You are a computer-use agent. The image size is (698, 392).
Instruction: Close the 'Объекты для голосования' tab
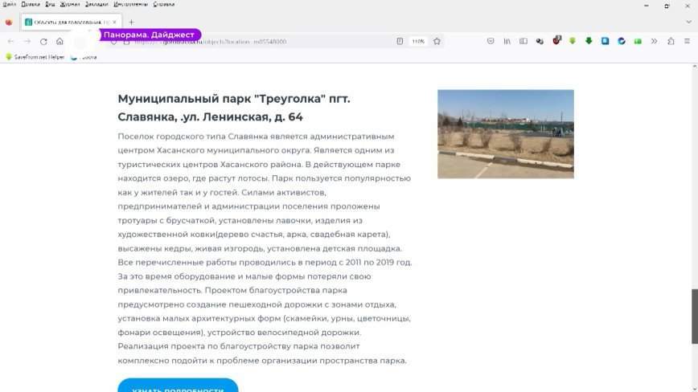114,22
